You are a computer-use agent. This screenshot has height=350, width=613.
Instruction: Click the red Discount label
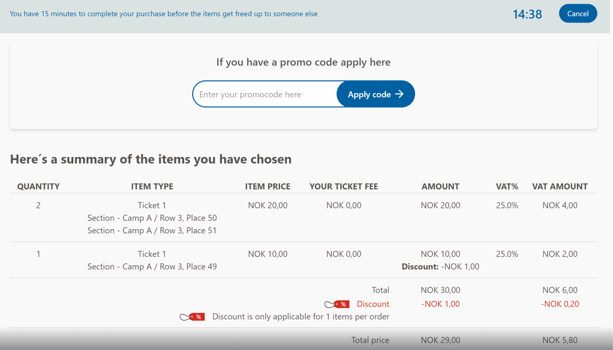click(373, 304)
